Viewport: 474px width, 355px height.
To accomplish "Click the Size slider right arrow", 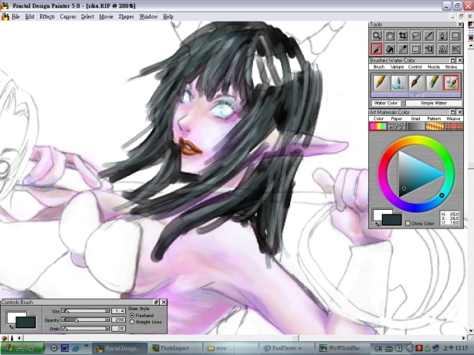I will click(x=107, y=311).
